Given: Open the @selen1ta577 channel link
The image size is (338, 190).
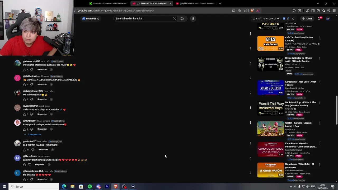Looking at the screenshot, I should [30, 141].
